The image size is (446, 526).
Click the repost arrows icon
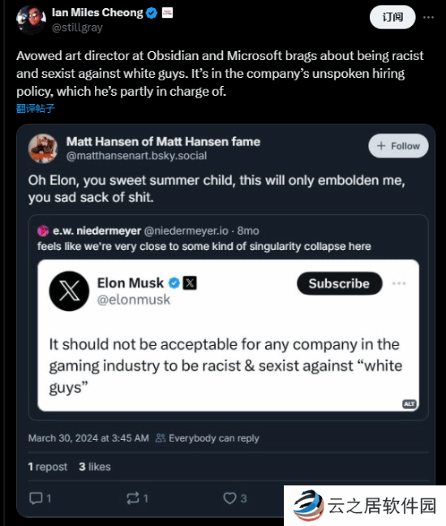pos(133,498)
